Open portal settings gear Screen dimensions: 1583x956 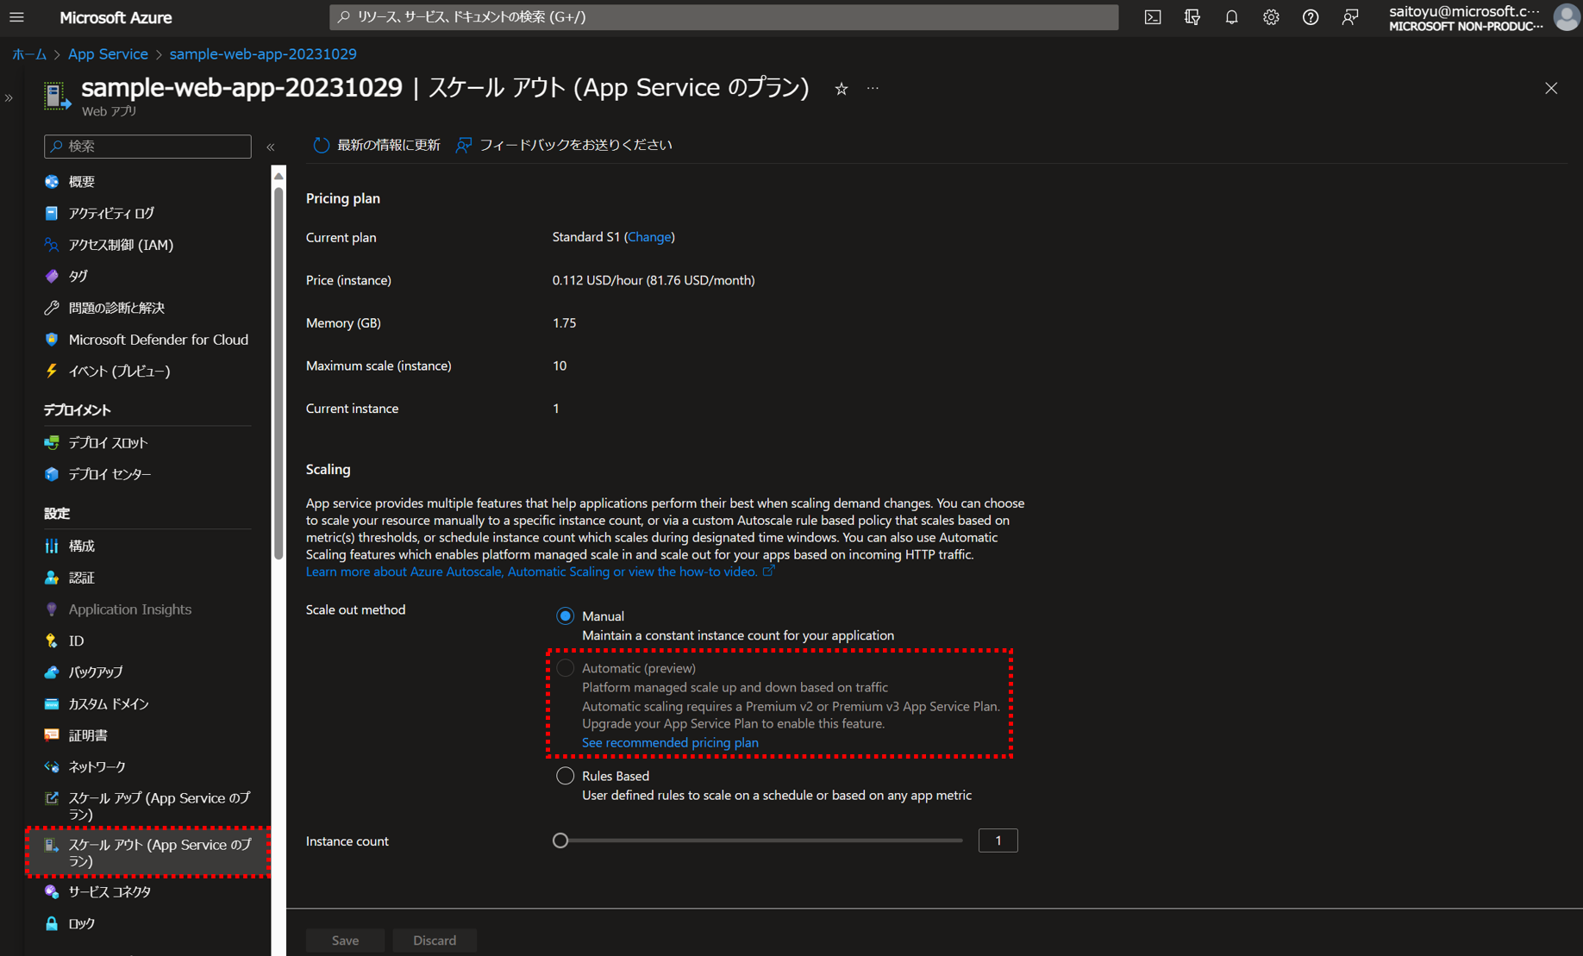1271,17
